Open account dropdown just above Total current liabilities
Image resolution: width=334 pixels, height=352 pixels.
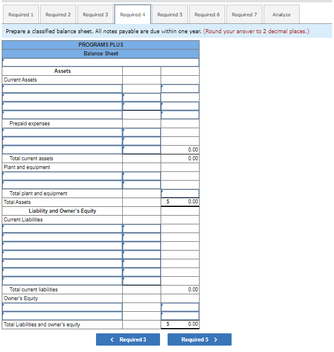(x=62, y=281)
